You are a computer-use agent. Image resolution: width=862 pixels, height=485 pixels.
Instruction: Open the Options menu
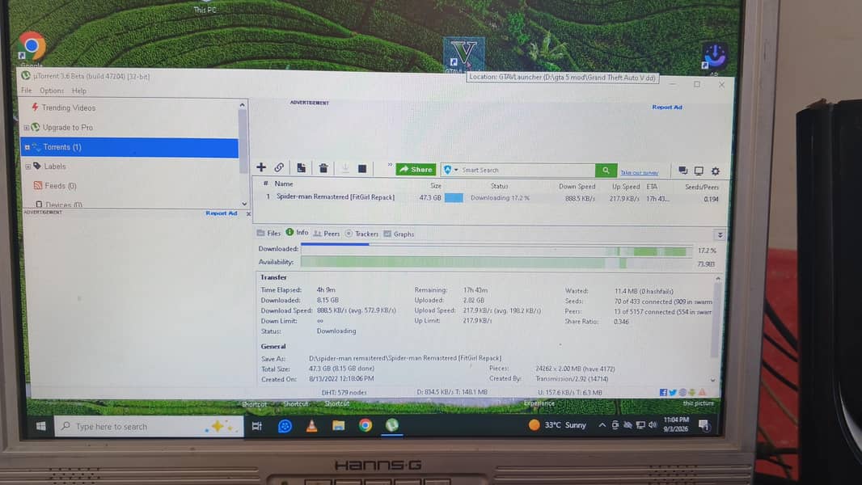[52, 91]
